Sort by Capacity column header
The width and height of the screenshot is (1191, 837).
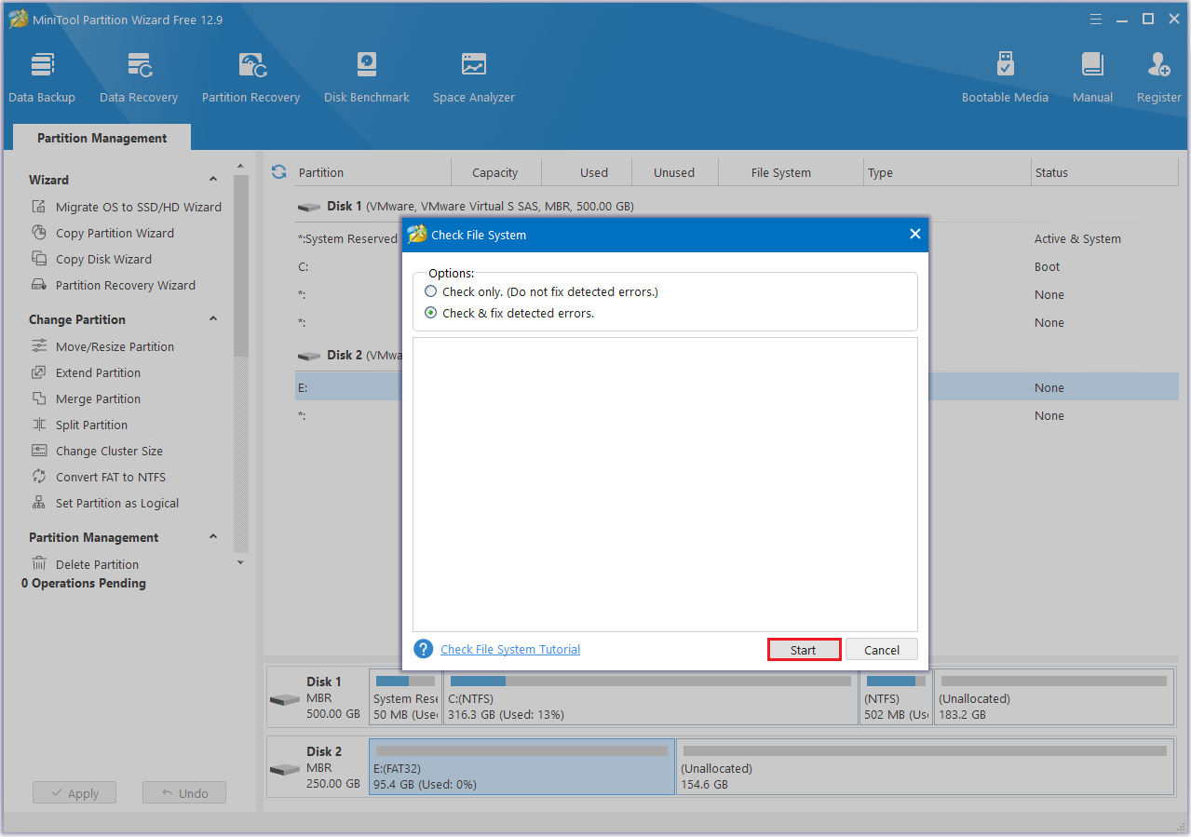[x=494, y=172]
